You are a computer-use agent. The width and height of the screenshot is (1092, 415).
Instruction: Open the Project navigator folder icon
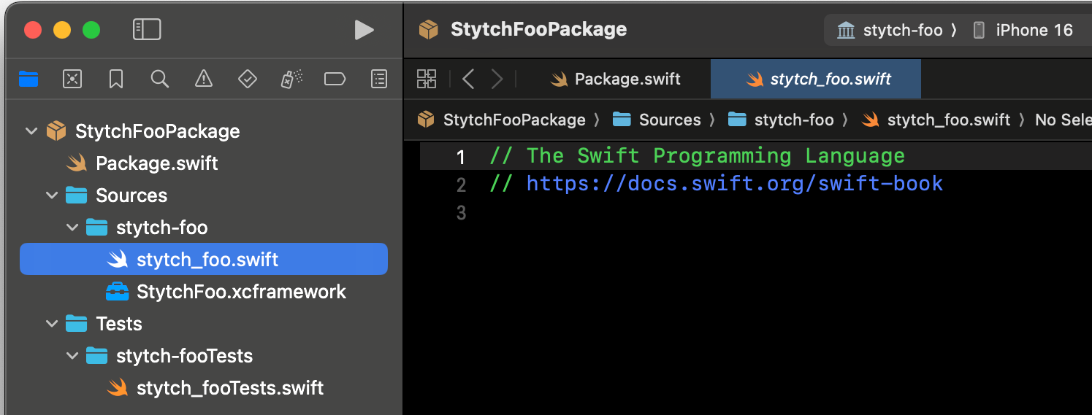click(x=28, y=79)
